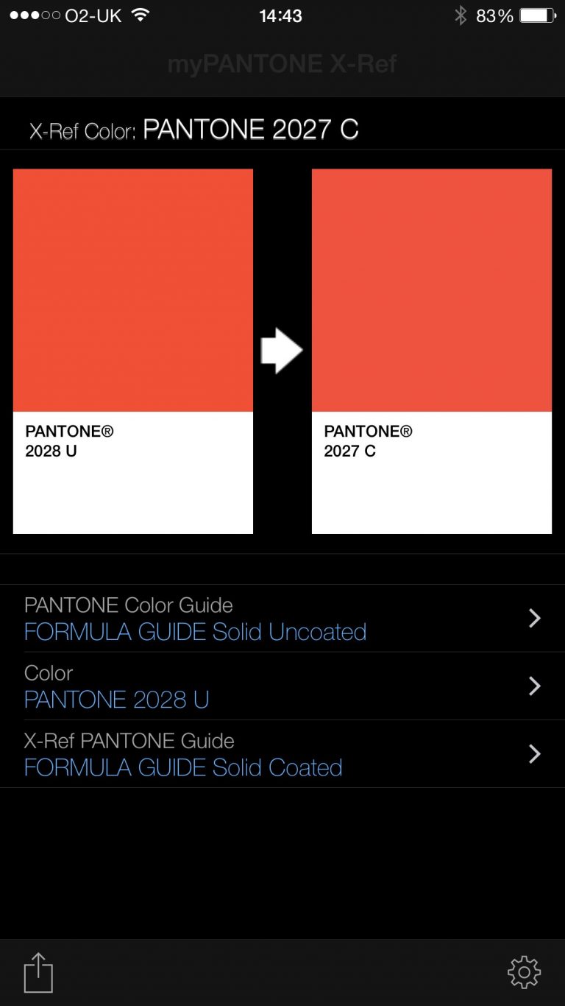This screenshot has width=565, height=1006.
Task: Tap the 2028 U white label card
Action: 133,473
